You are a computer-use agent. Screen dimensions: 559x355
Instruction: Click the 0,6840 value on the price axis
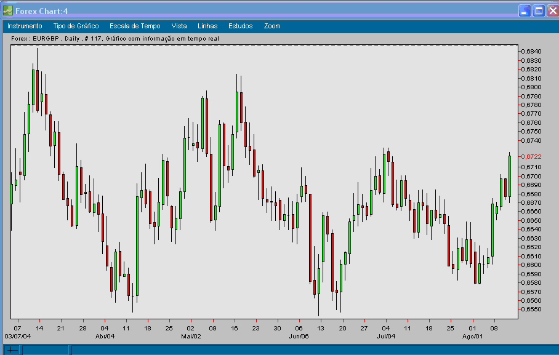click(x=531, y=52)
